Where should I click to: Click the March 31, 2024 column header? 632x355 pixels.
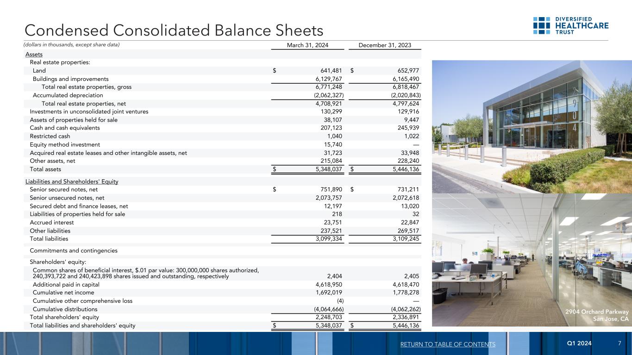(x=308, y=45)
